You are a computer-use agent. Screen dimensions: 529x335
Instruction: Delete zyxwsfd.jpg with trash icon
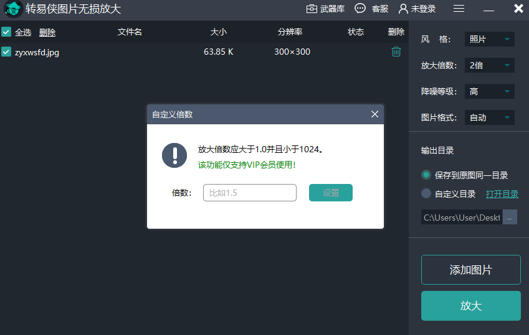pos(396,52)
